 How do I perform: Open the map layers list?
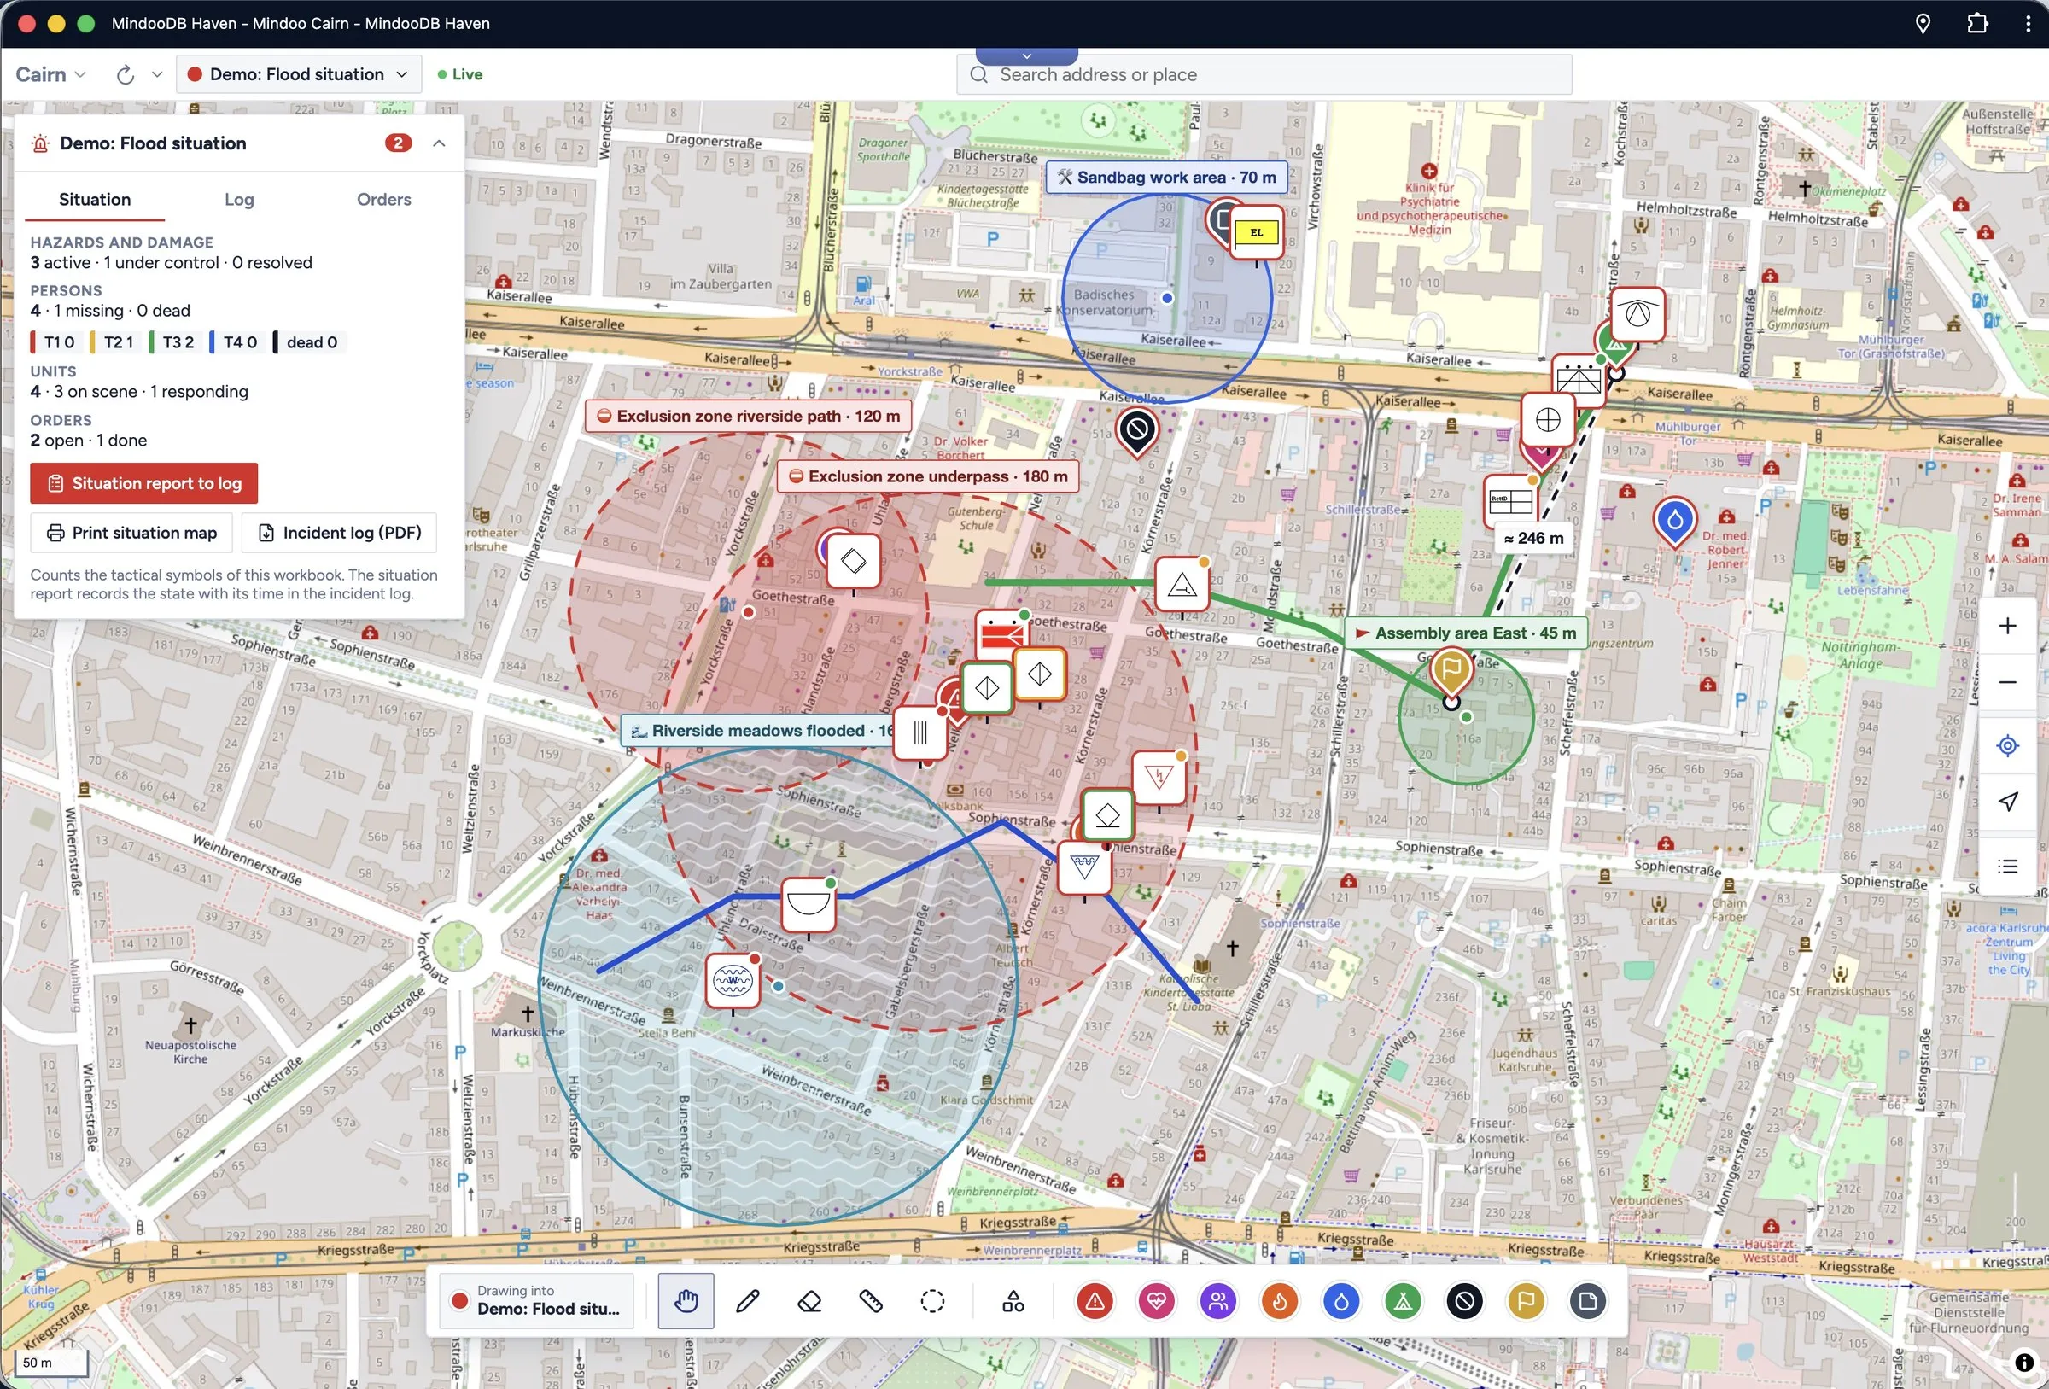pos(2007,866)
